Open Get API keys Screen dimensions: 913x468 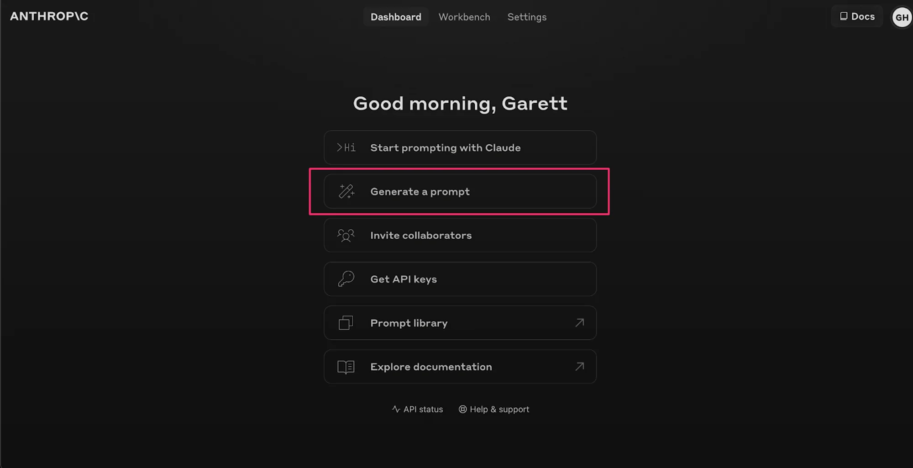tap(460, 279)
